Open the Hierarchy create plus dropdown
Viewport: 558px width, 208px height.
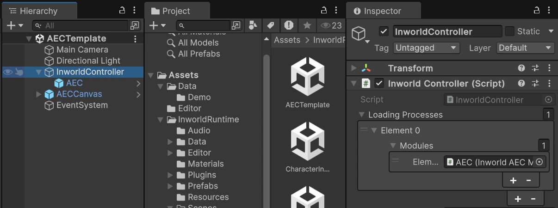click(14, 25)
